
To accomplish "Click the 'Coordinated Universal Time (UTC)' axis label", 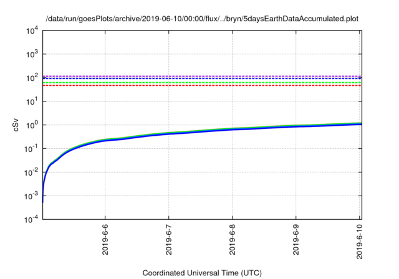I will 202,273.
